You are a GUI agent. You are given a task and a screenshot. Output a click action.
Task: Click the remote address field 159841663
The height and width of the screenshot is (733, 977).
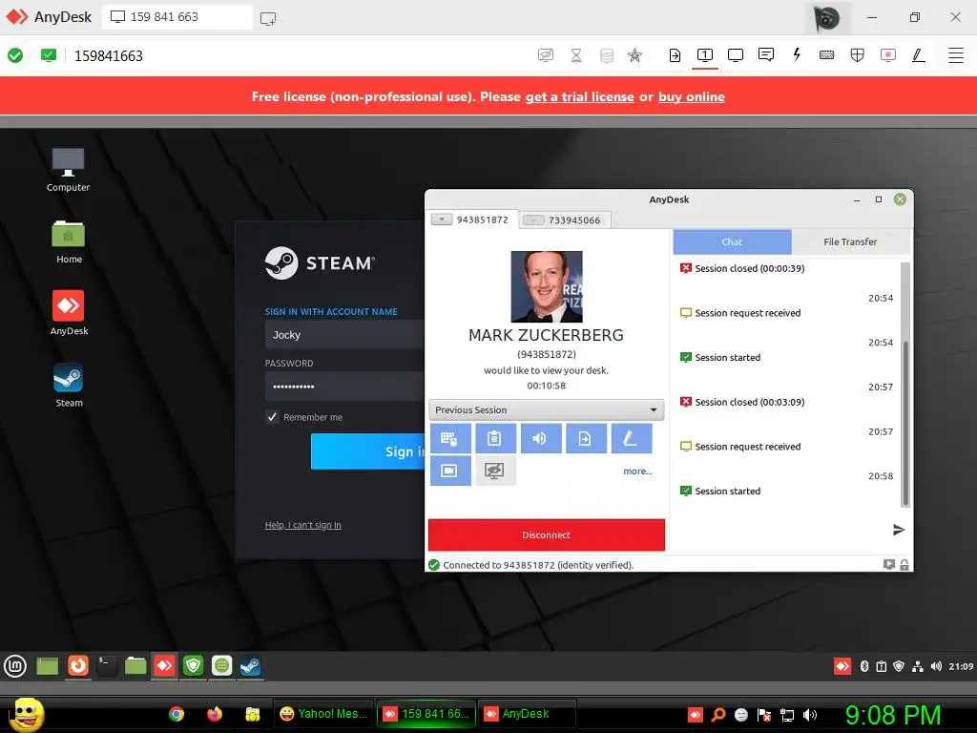pos(109,56)
